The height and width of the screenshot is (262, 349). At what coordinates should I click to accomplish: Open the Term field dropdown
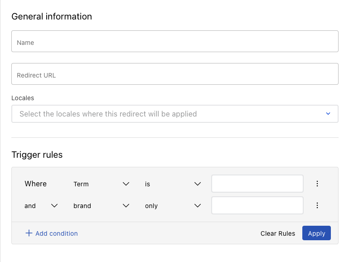101,184
